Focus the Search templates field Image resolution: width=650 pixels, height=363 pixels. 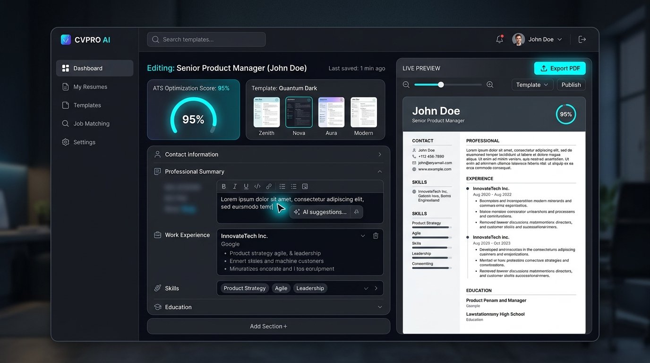[206, 39]
